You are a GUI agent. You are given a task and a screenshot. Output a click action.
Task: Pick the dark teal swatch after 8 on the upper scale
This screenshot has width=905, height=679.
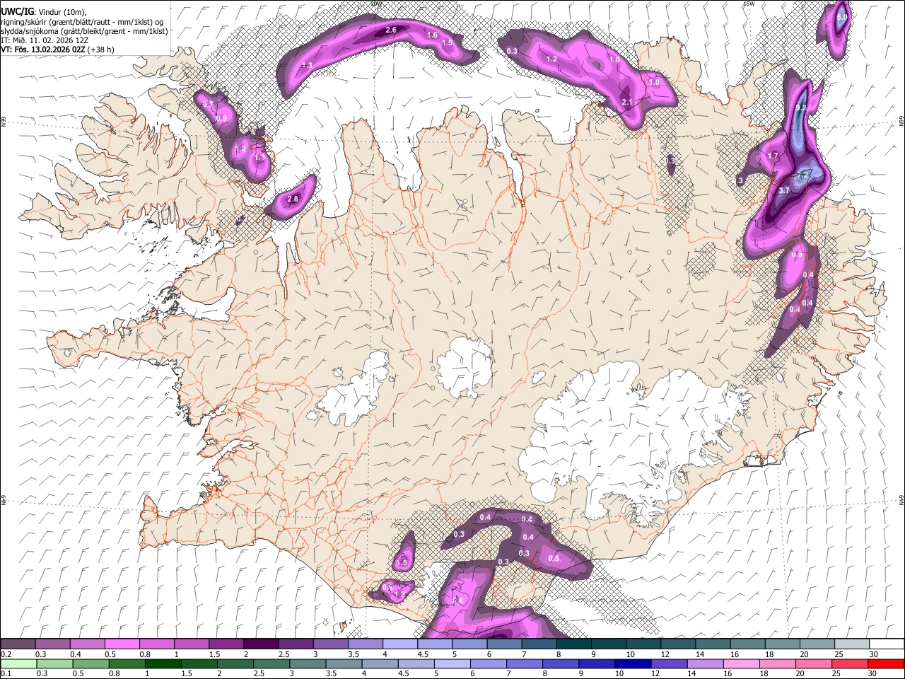(x=573, y=644)
